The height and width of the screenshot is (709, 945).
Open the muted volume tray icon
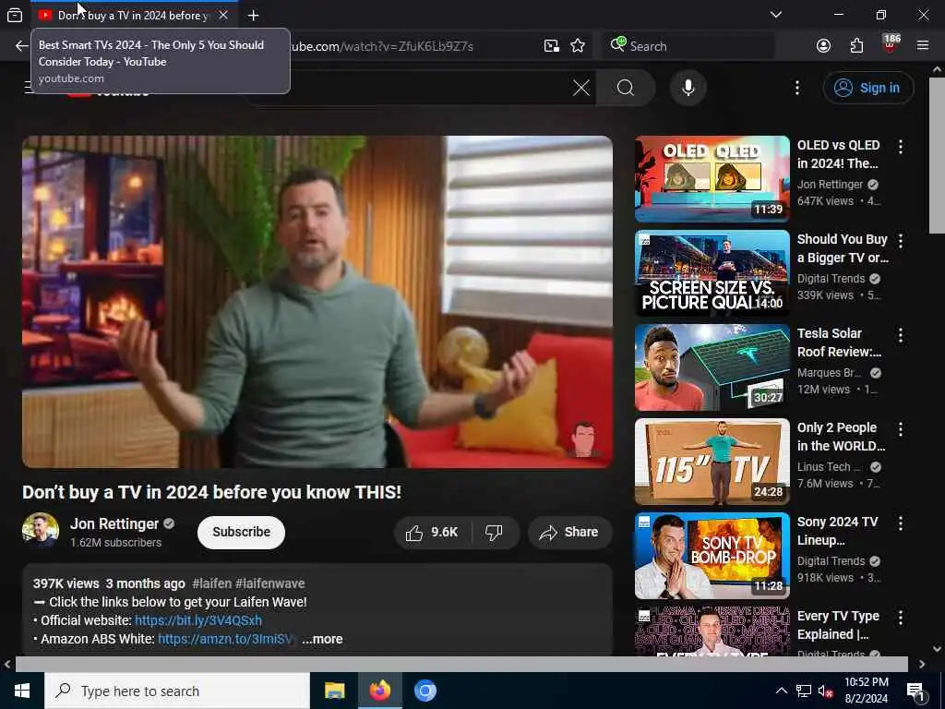[826, 691]
